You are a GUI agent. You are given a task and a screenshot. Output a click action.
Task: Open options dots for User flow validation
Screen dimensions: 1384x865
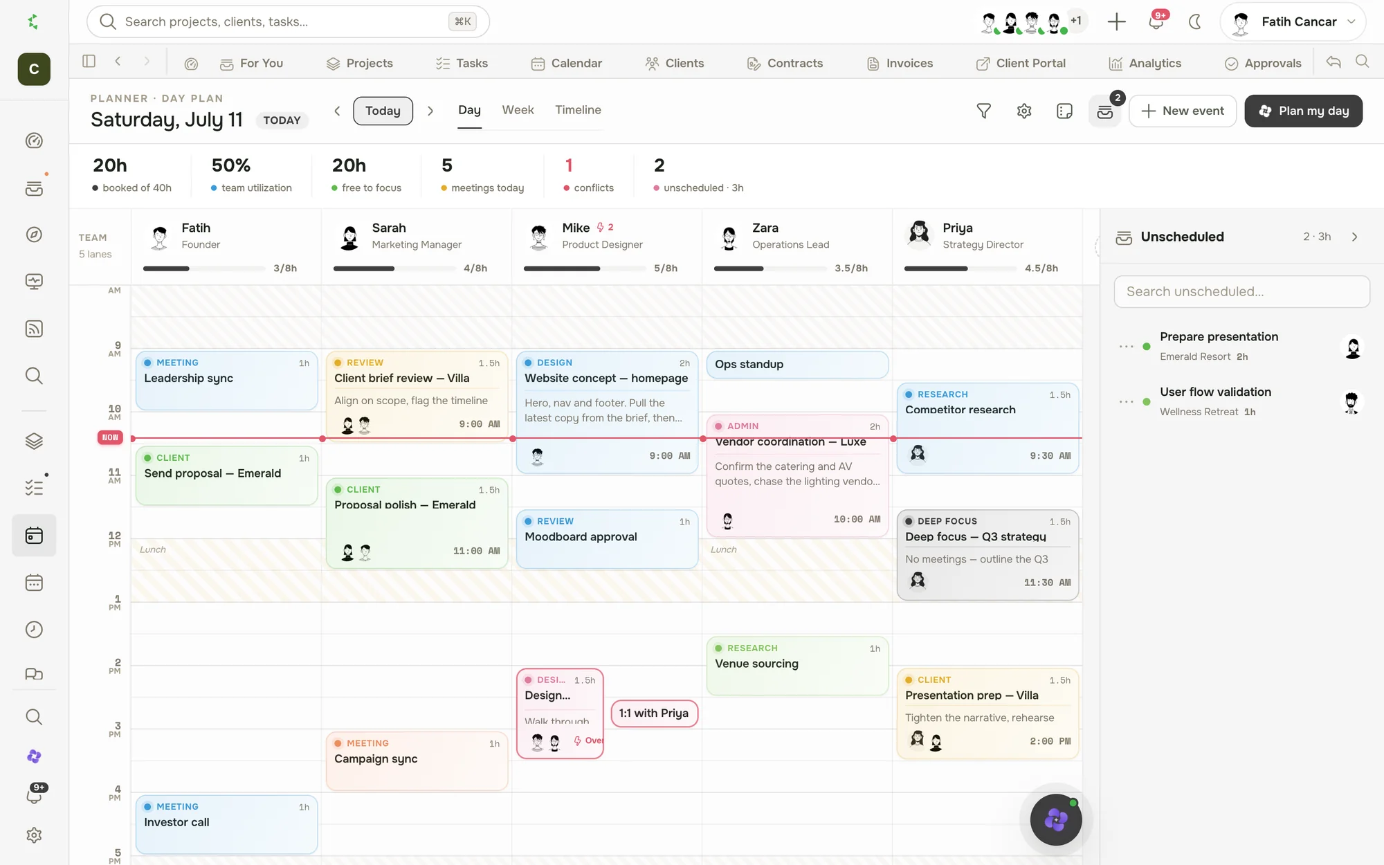(1127, 401)
